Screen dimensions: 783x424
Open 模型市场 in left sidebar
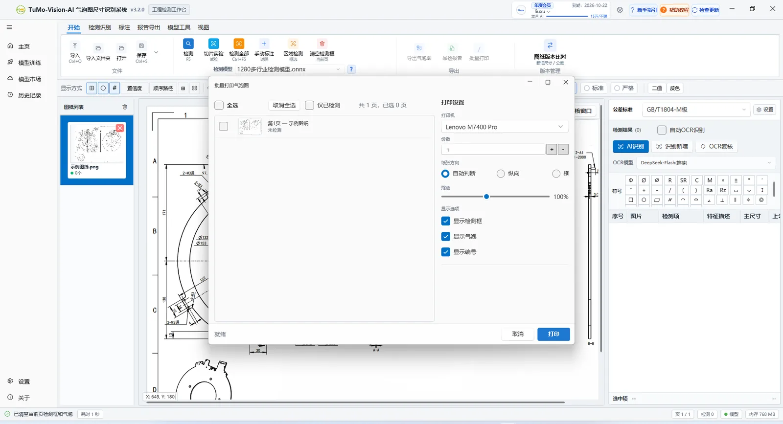(x=24, y=79)
